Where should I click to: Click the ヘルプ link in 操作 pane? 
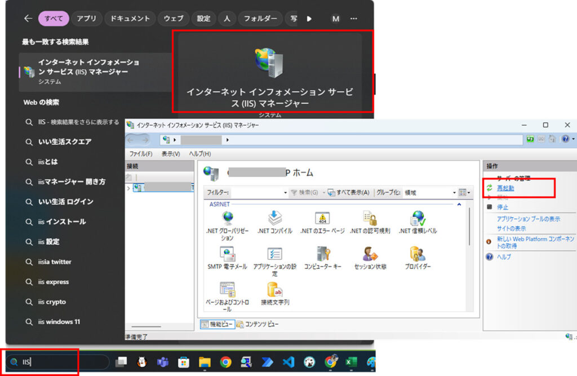504,256
